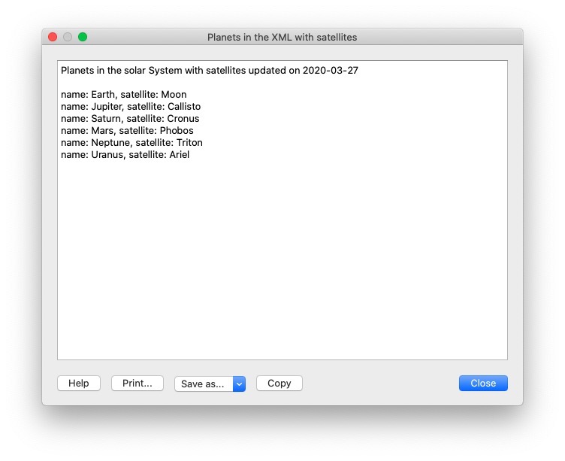
Task: Open the Print dialog
Action: pos(137,384)
